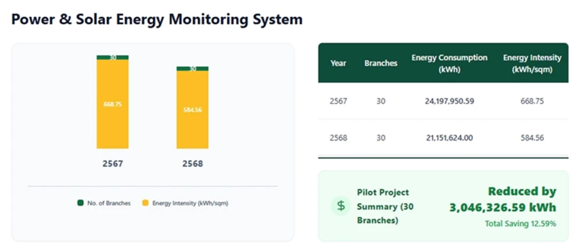
Task: Toggle the No. of Branches legend item
Action: [103, 203]
